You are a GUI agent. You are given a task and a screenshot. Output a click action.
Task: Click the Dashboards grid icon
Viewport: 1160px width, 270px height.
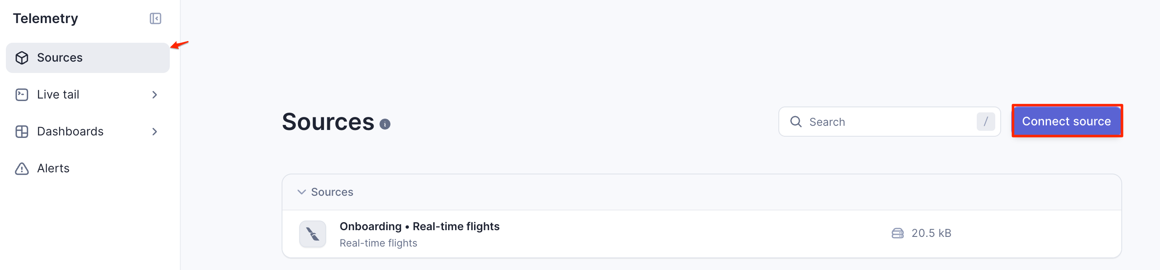22,131
